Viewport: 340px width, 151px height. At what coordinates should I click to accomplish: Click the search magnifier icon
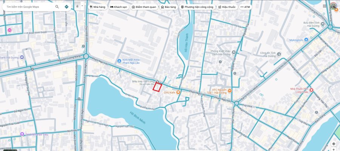57,7
